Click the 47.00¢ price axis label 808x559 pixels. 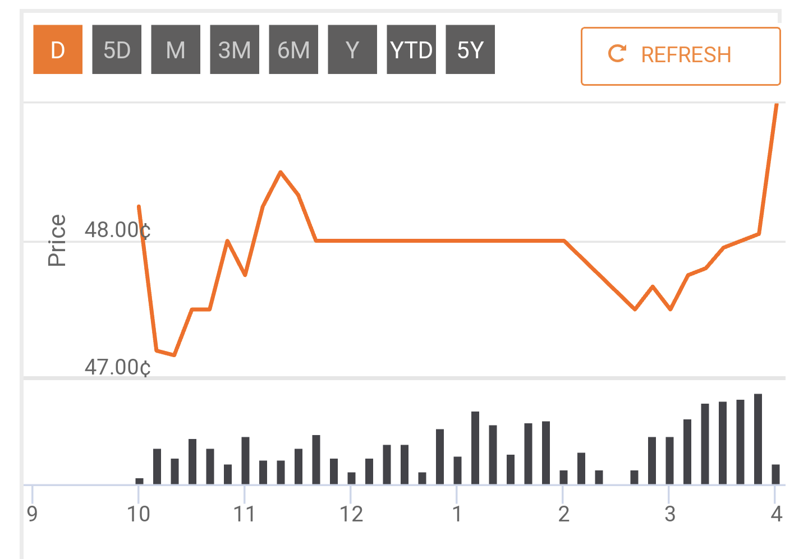[118, 367]
